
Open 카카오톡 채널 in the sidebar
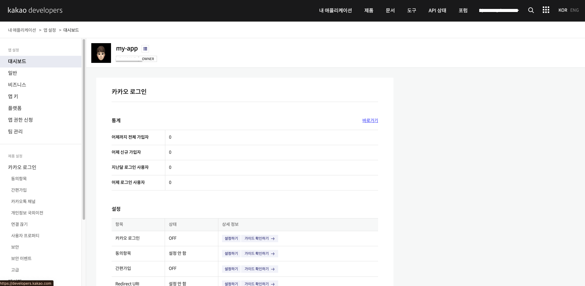click(x=23, y=202)
